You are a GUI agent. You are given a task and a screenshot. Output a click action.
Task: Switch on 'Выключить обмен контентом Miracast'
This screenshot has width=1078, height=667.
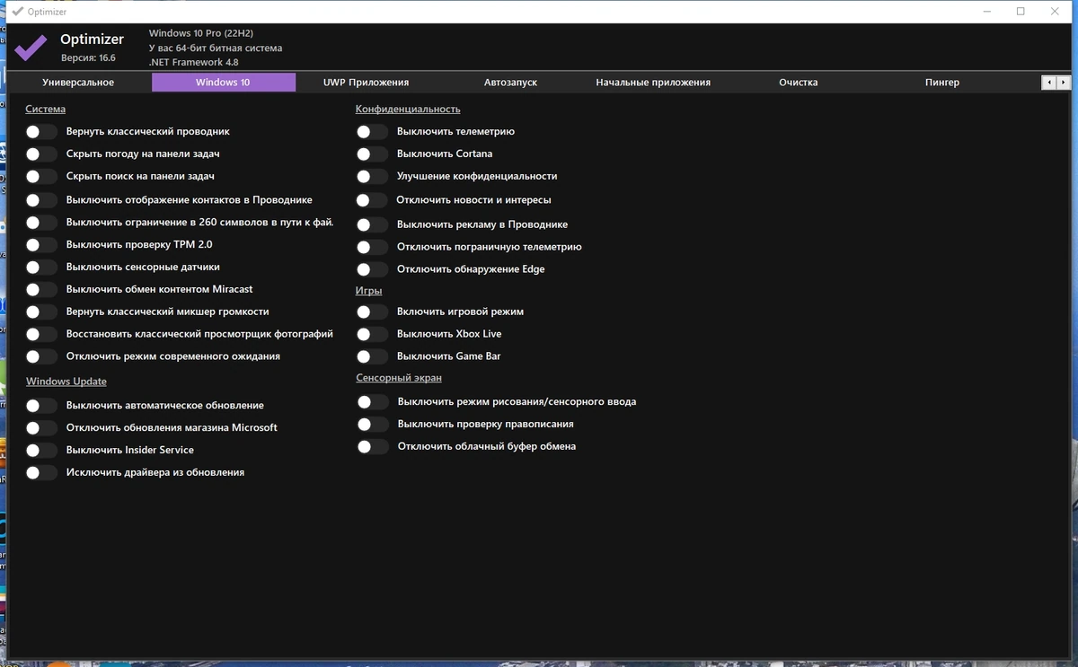[x=41, y=289]
